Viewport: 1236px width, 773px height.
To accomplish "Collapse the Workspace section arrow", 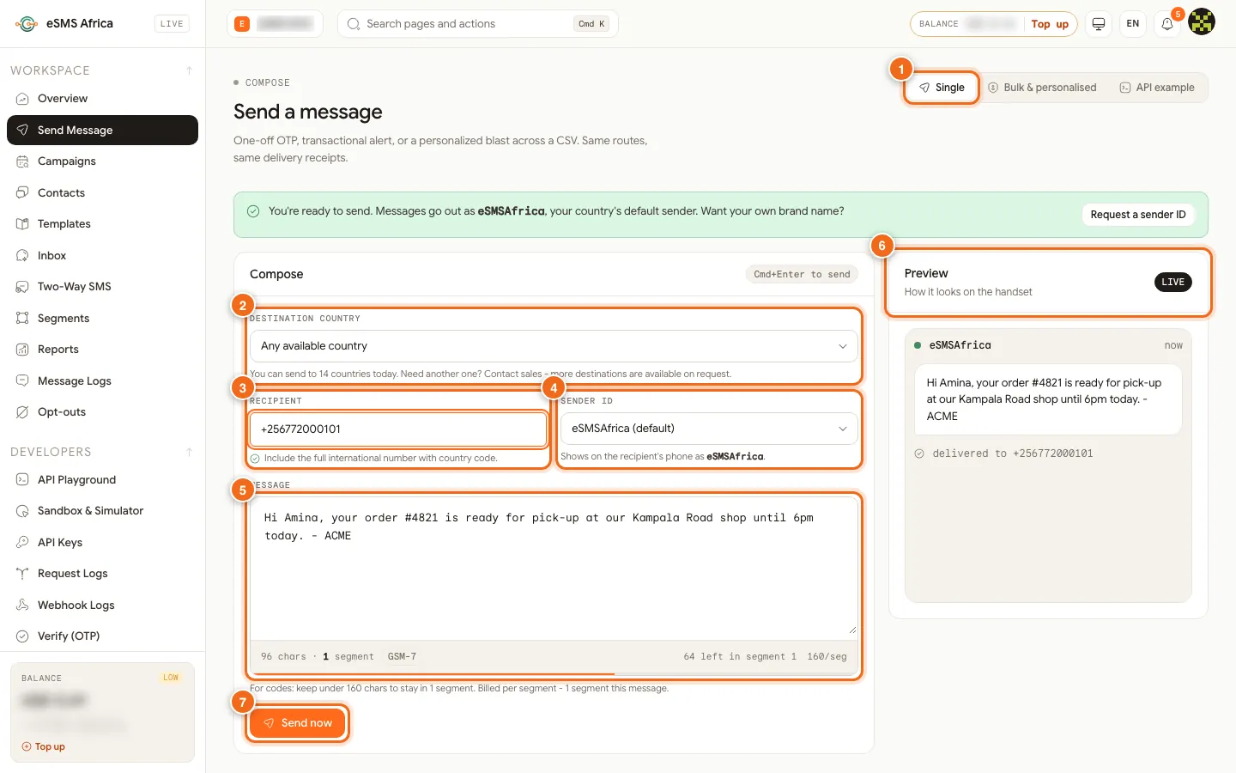I will tap(189, 70).
